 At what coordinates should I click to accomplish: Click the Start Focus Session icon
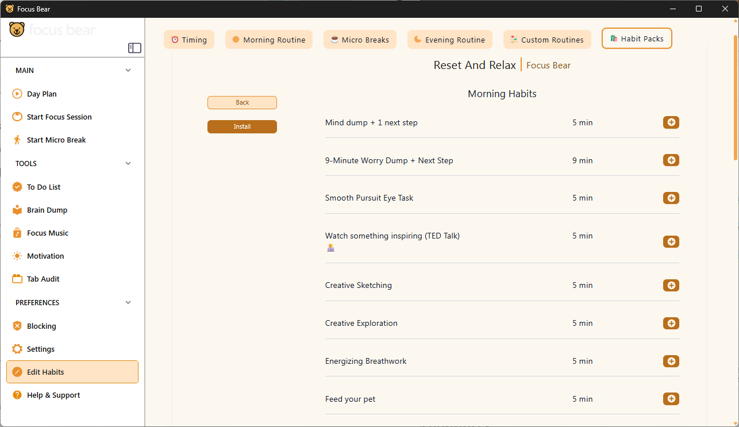point(17,117)
